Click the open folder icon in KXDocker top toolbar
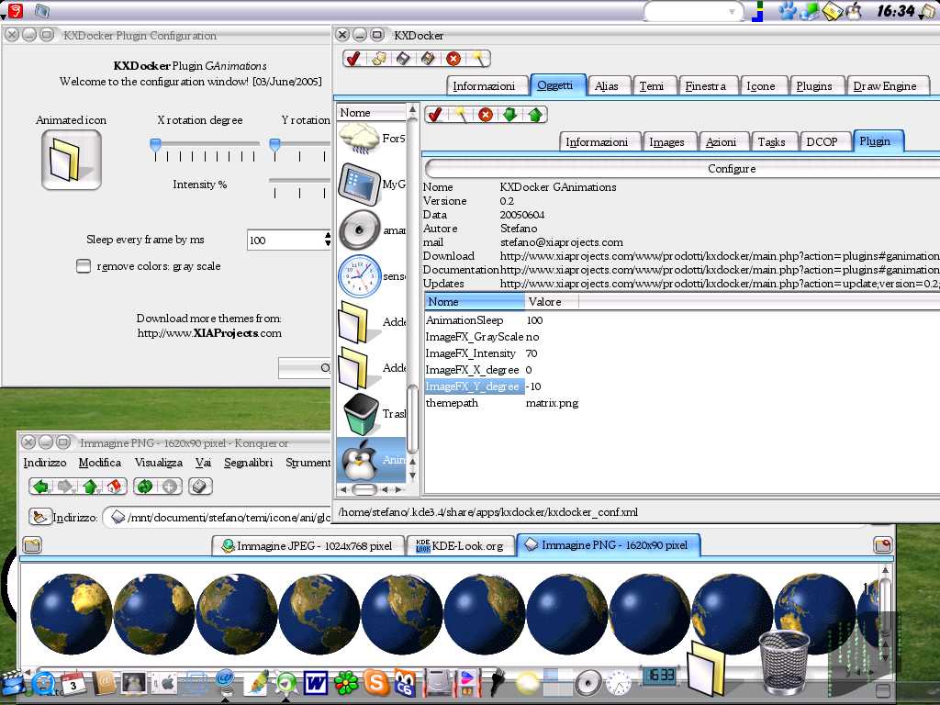940x705 pixels. tap(378, 58)
